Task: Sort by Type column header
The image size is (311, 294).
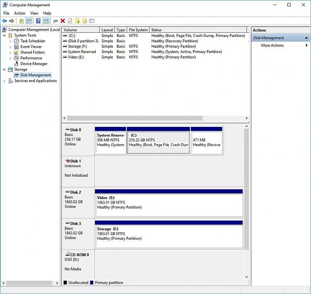Action: [x=121, y=30]
